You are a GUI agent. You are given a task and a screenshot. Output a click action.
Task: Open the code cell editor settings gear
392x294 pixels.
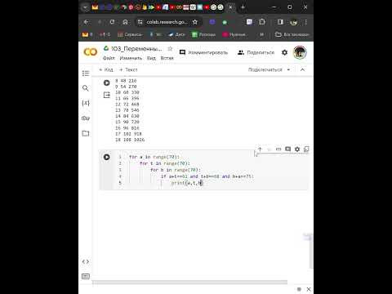[297, 149]
